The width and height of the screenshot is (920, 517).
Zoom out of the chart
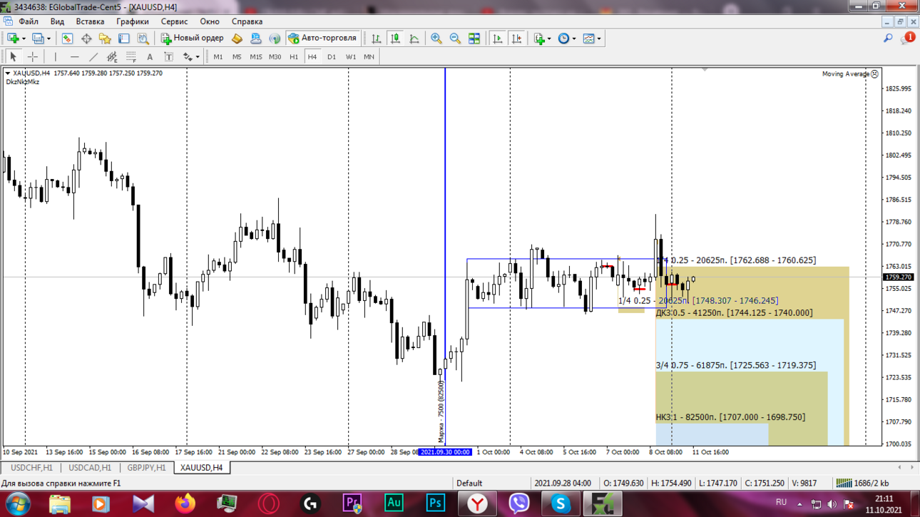[x=455, y=39]
